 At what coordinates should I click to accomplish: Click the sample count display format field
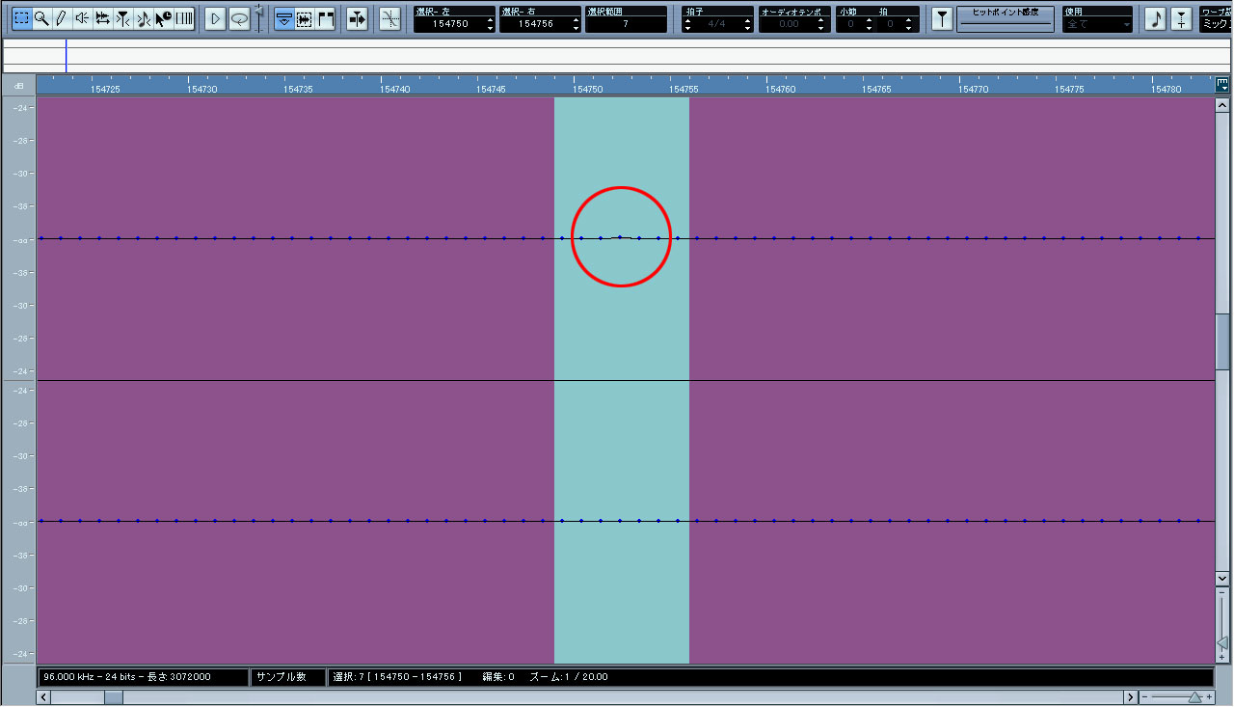click(x=287, y=677)
